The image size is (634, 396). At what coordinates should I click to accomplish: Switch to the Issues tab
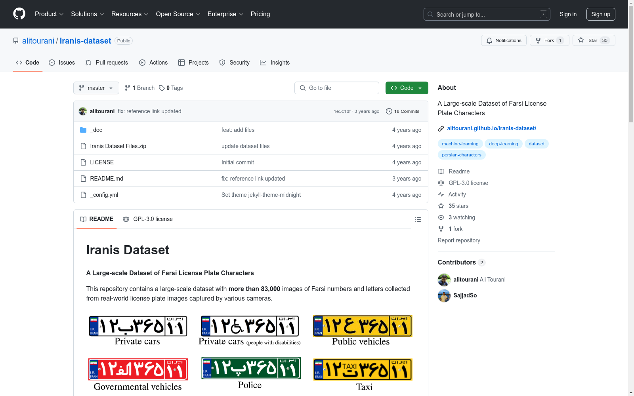tap(62, 63)
